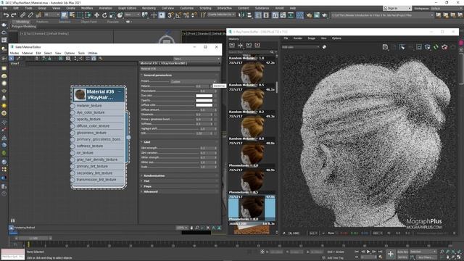The height and width of the screenshot is (261, 464).
Task: Open the Render menu in V-Ray Frame Buffer
Action: click(x=297, y=38)
